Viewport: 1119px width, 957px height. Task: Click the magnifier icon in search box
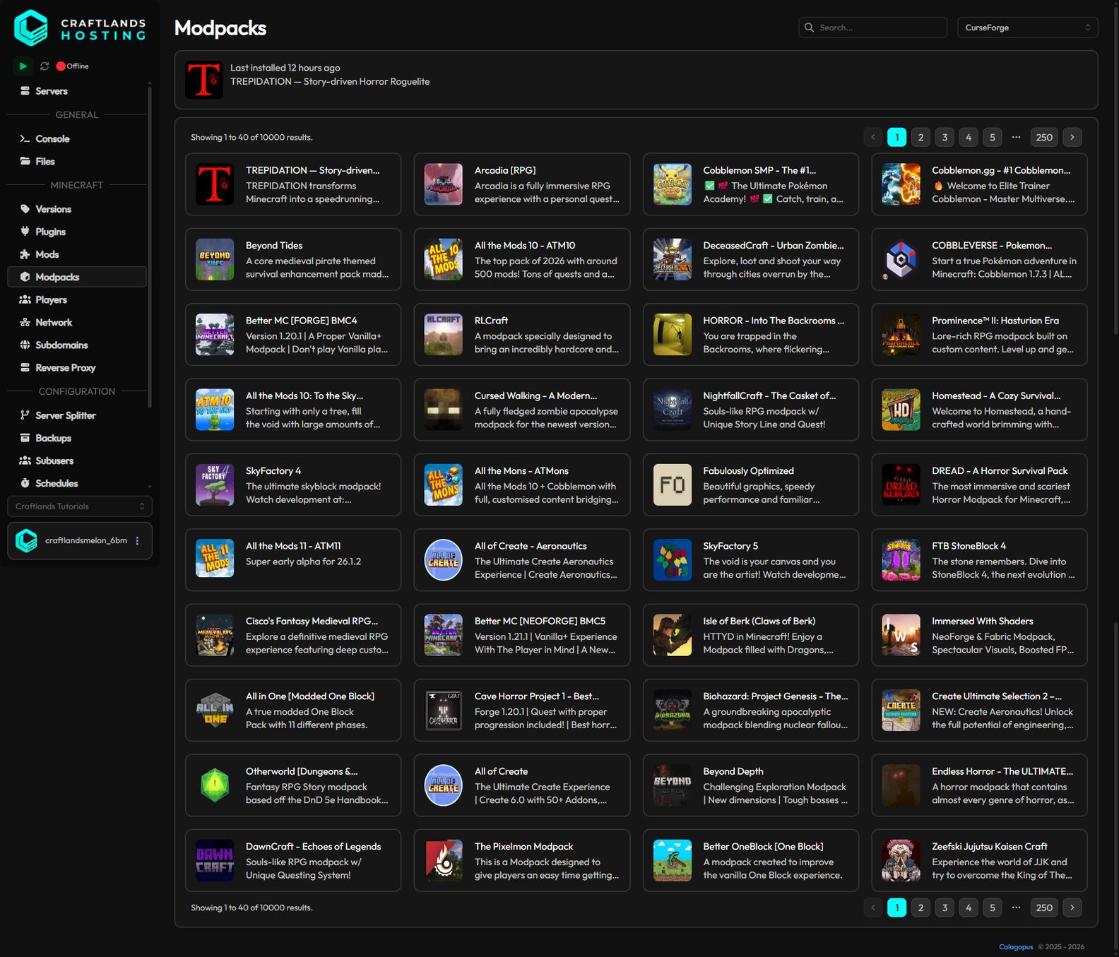(810, 28)
